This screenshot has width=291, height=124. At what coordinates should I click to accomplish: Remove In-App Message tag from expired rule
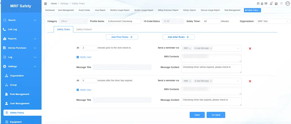[x=211, y=81]
